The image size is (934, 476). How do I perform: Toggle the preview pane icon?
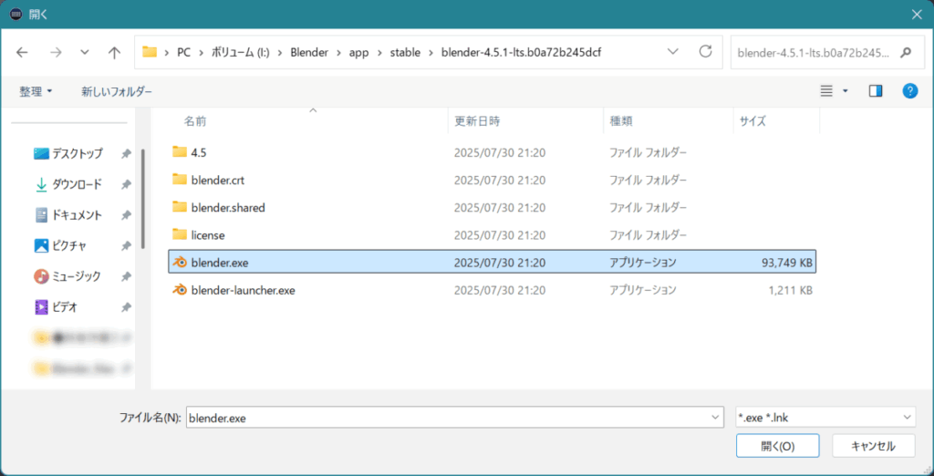tap(876, 91)
